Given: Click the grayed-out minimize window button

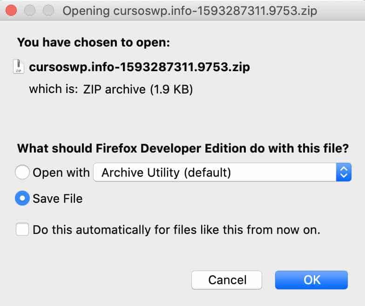Looking at the screenshot, I should [x=30, y=10].
